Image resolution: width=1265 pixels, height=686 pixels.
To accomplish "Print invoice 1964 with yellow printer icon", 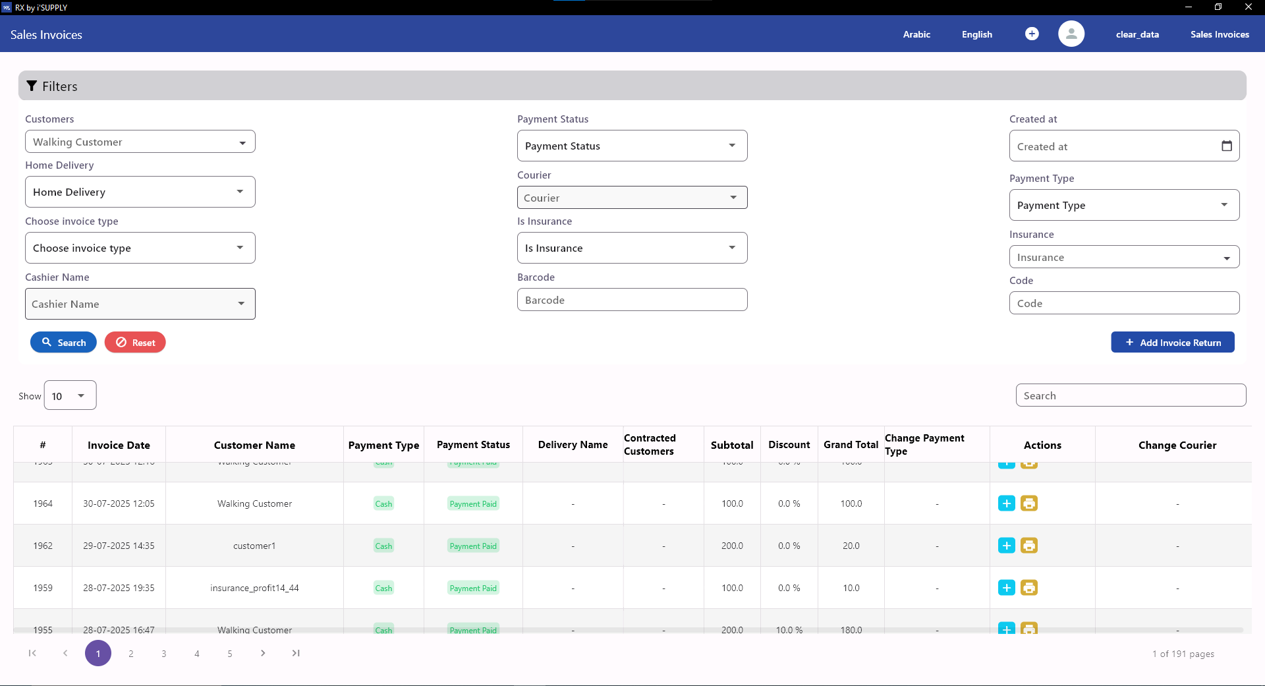I will 1029,503.
